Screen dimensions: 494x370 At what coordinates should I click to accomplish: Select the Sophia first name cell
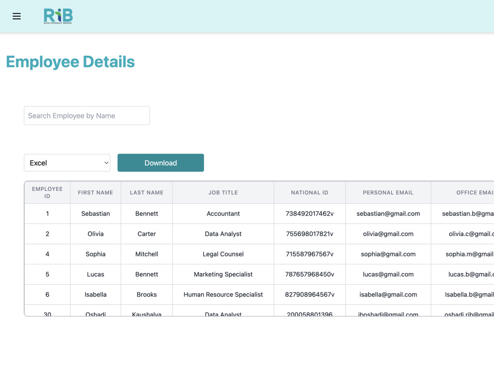95,254
